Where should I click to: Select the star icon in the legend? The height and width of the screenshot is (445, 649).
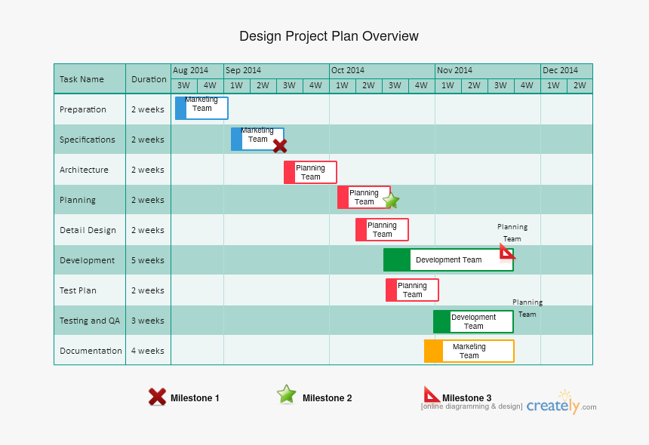[x=286, y=394]
